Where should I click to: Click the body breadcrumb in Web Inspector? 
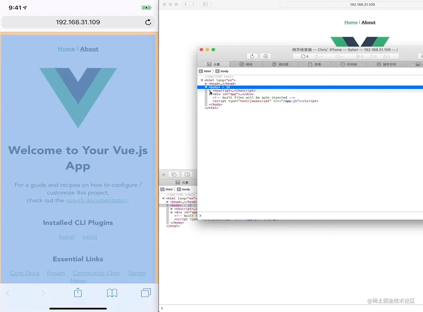(x=222, y=71)
